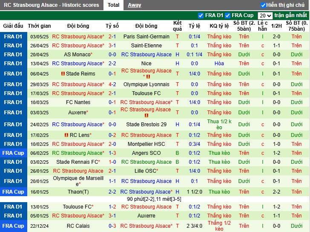This screenshot has width=310, height=232.
Task: Click Toulouse FC in the 17/03/25 row
Action: [146, 93]
